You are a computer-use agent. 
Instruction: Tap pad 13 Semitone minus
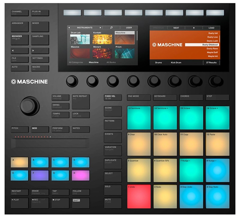point(139,118)
